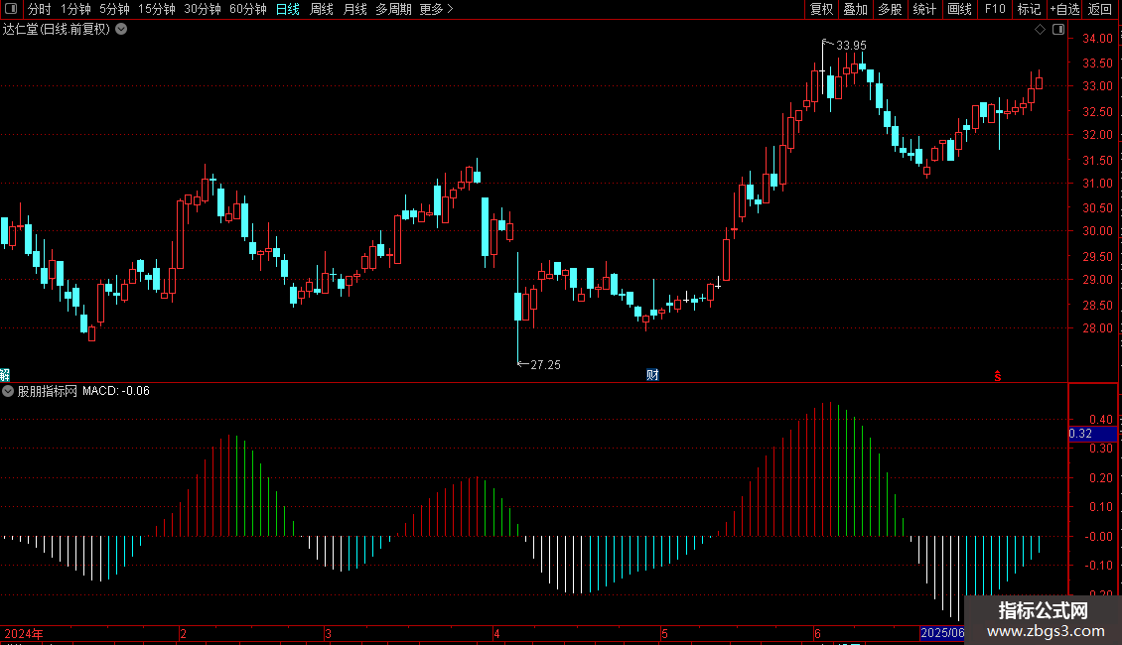
Task: Open the 多股 multi-stock view
Action: [890, 9]
